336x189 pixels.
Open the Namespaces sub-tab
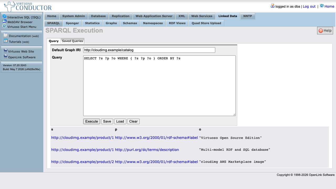(153, 23)
